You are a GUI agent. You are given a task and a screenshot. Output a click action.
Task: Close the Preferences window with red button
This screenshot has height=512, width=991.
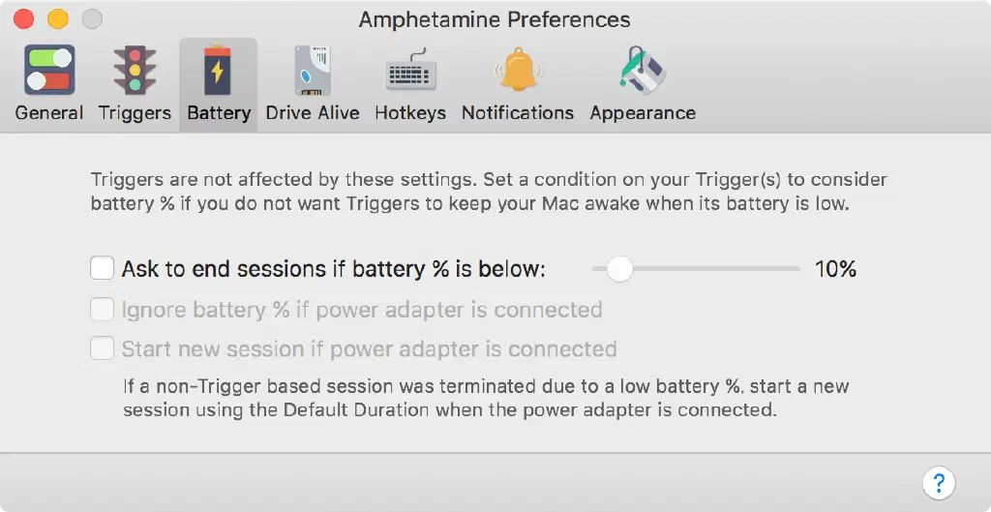click(x=23, y=19)
